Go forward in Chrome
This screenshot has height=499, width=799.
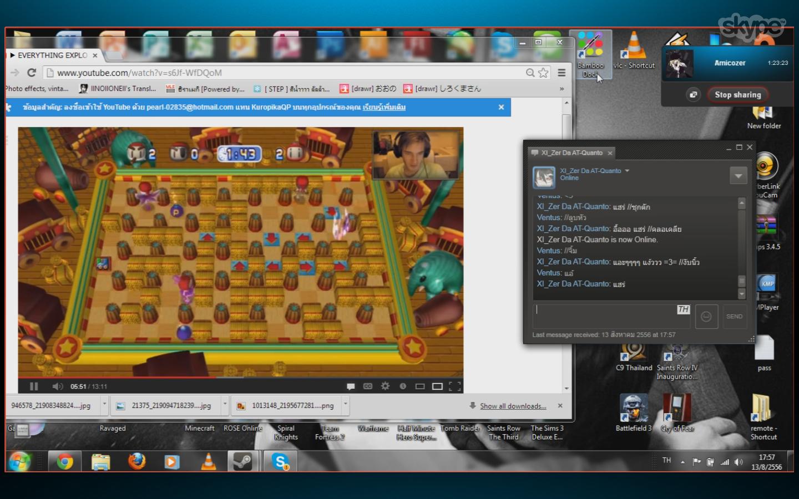(15, 73)
